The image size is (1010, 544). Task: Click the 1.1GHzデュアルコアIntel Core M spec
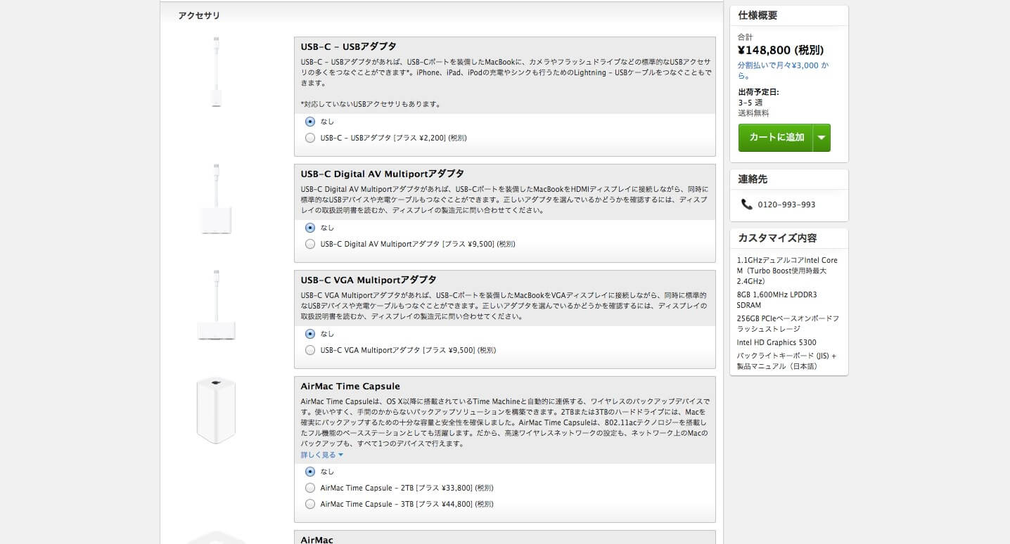tap(787, 271)
